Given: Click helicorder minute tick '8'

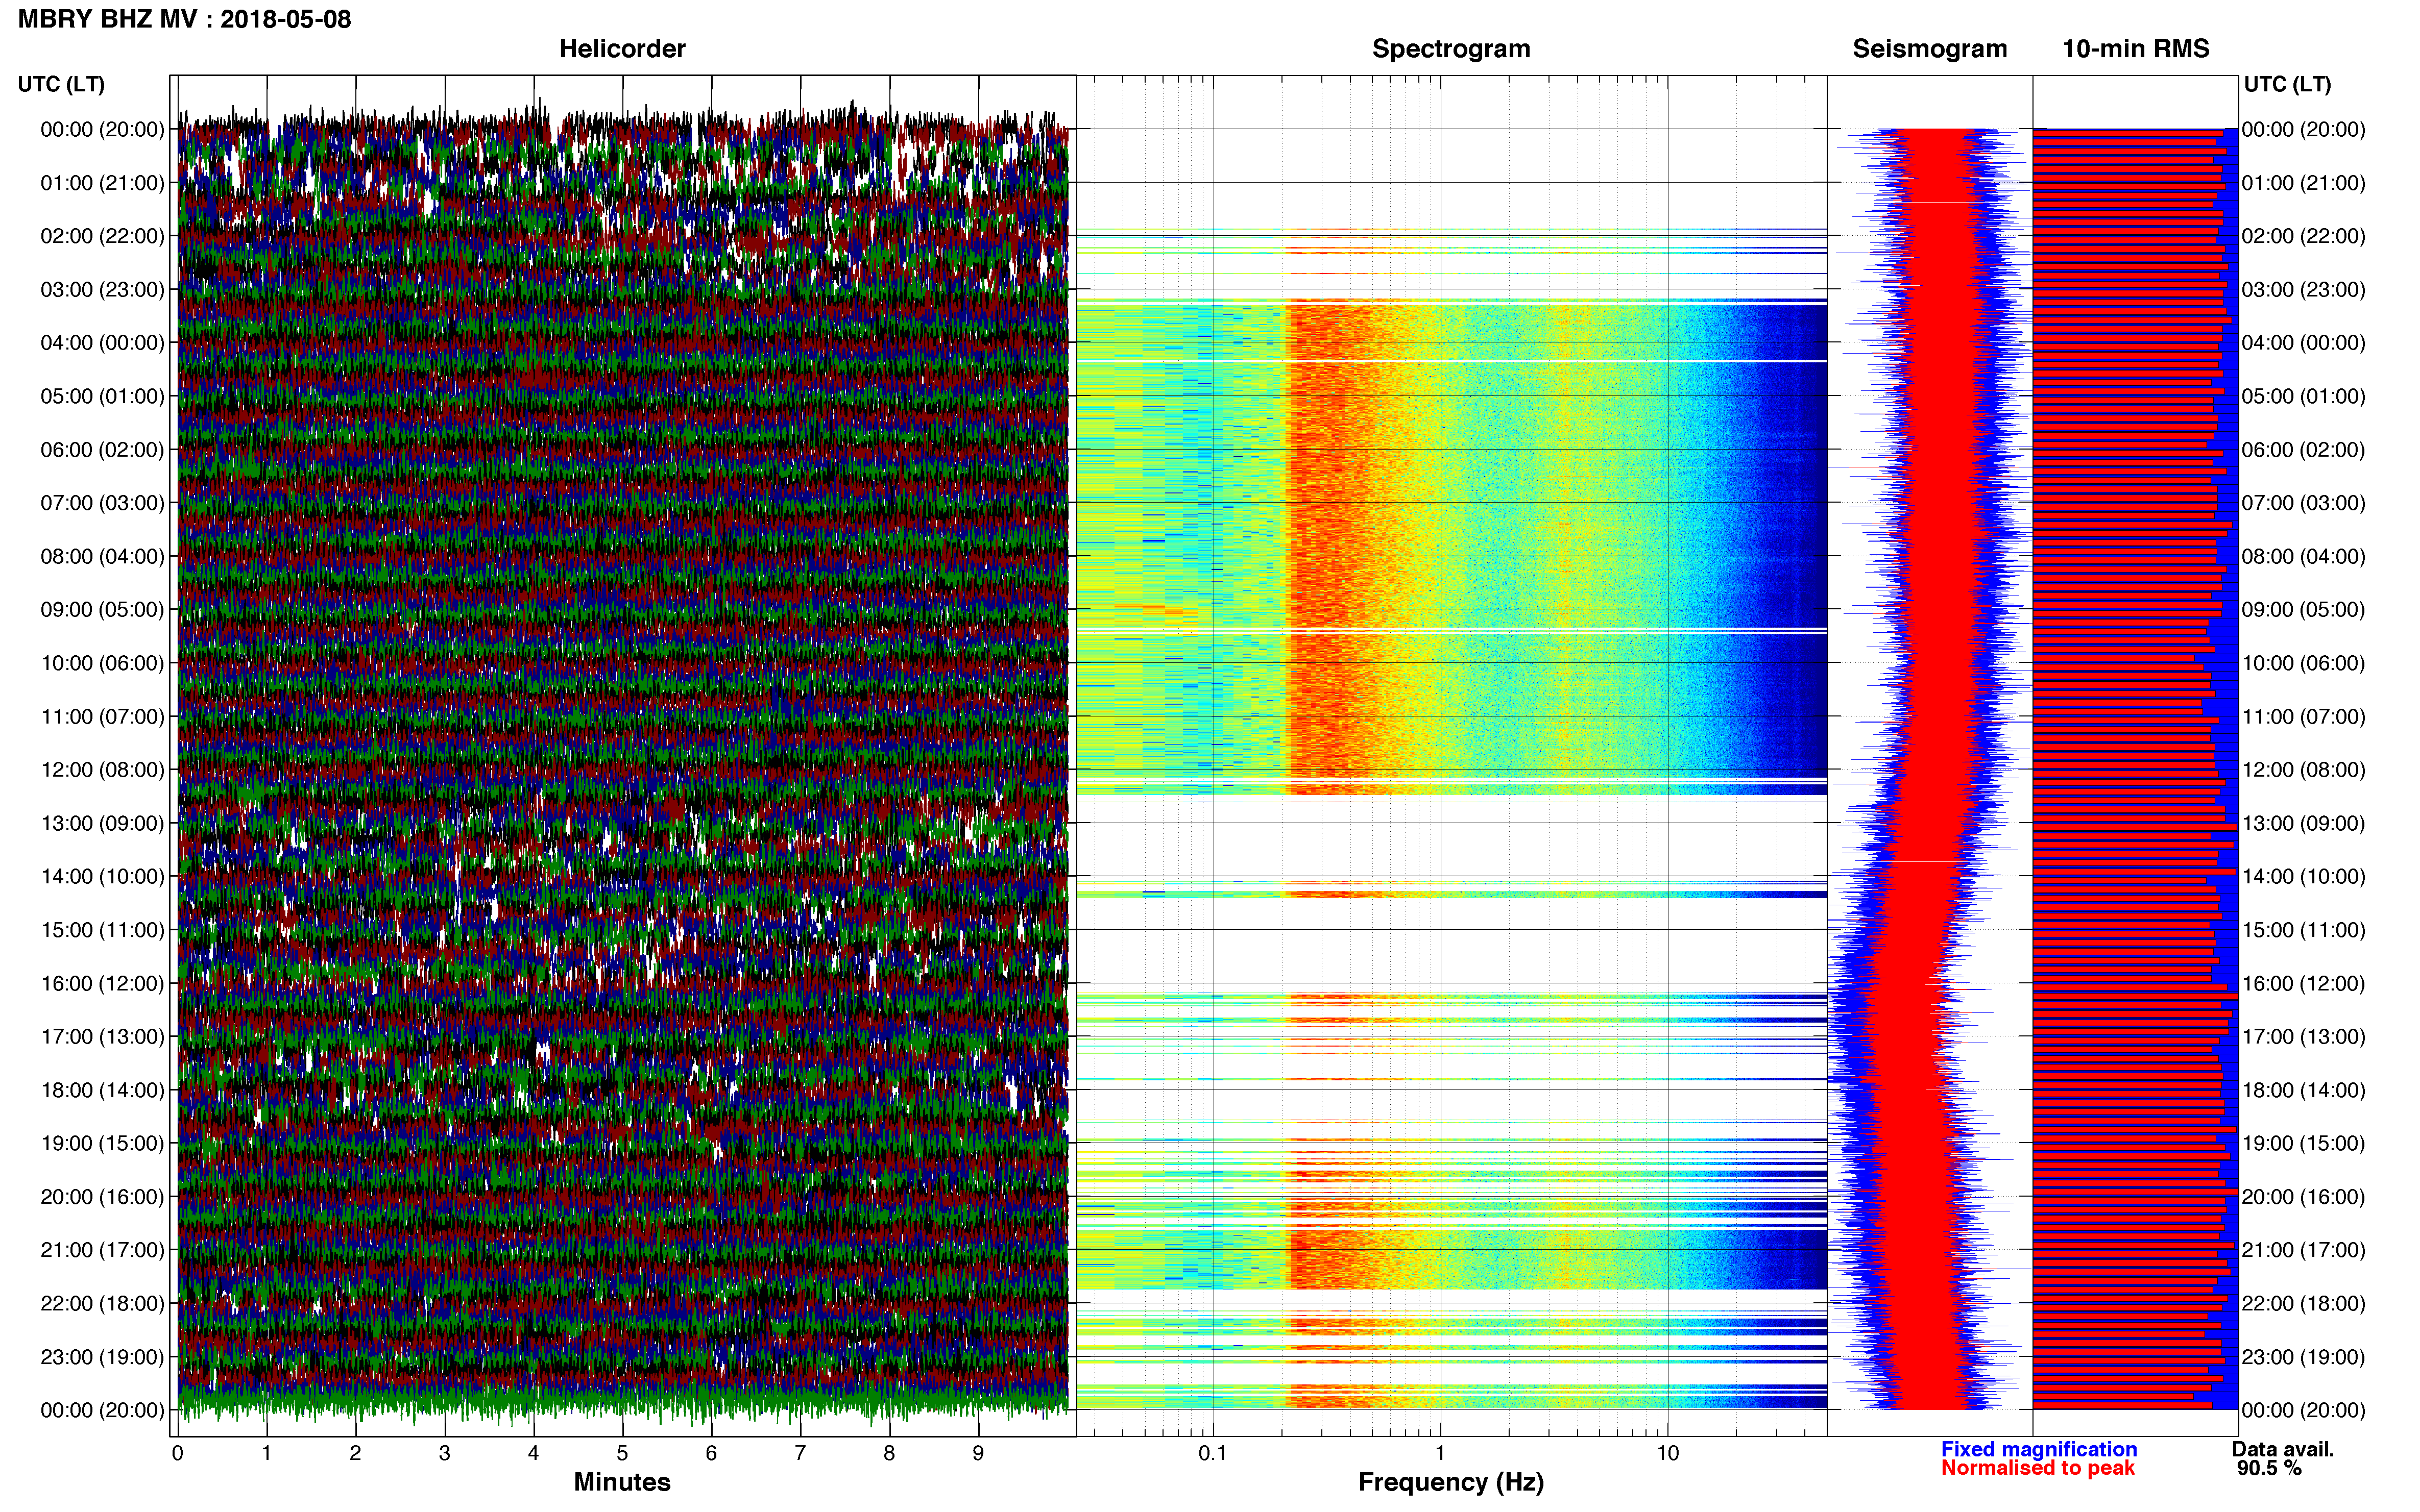Looking at the screenshot, I should coord(889,1453).
